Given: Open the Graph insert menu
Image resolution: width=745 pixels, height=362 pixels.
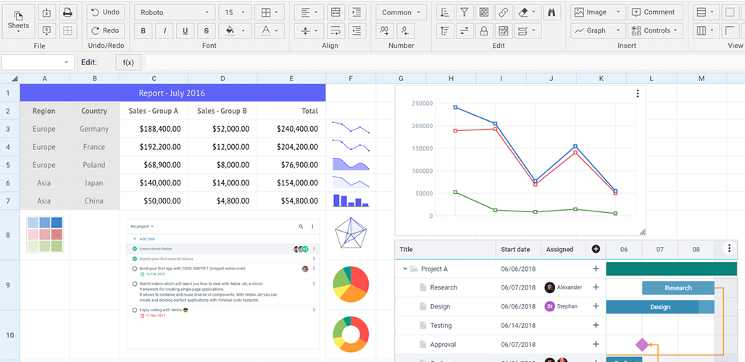Looking at the screenshot, I should tap(597, 30).
